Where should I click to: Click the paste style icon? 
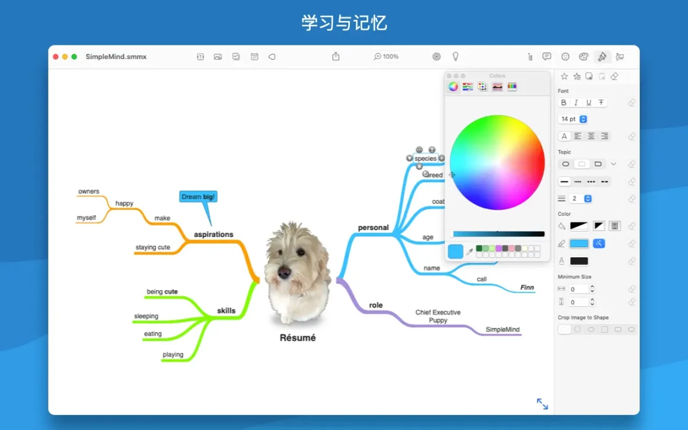coord(602,76)
